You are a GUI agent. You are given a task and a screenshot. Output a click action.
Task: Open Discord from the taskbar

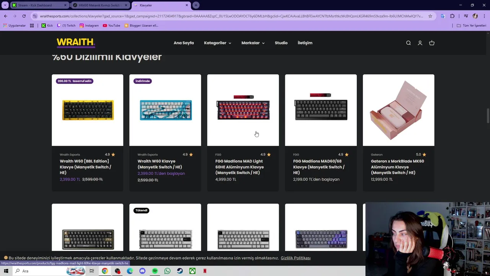142,271
